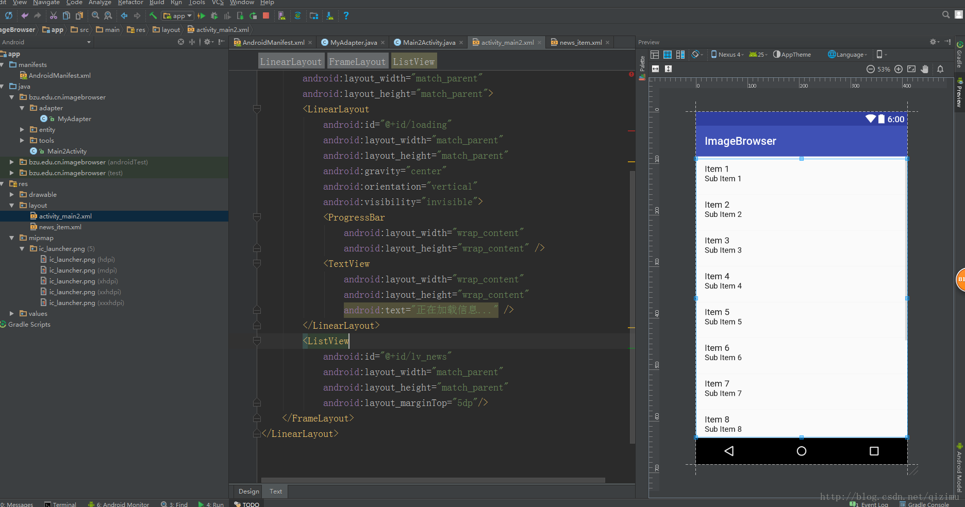Click global search magnifier at top right
The height and width of the screenshot is (507, 965).
click(946, 15)
